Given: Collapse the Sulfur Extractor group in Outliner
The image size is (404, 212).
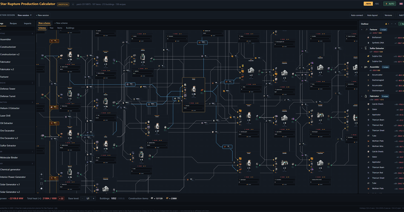Looking at the screenshot, I should pyautogui.click(x=362, y=48).
